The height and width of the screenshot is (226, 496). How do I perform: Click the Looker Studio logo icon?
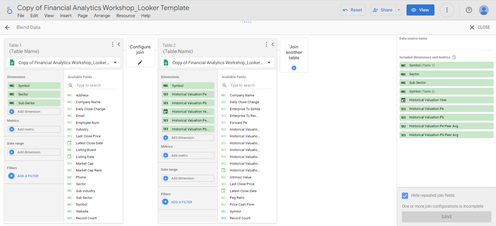click(10, 10)
